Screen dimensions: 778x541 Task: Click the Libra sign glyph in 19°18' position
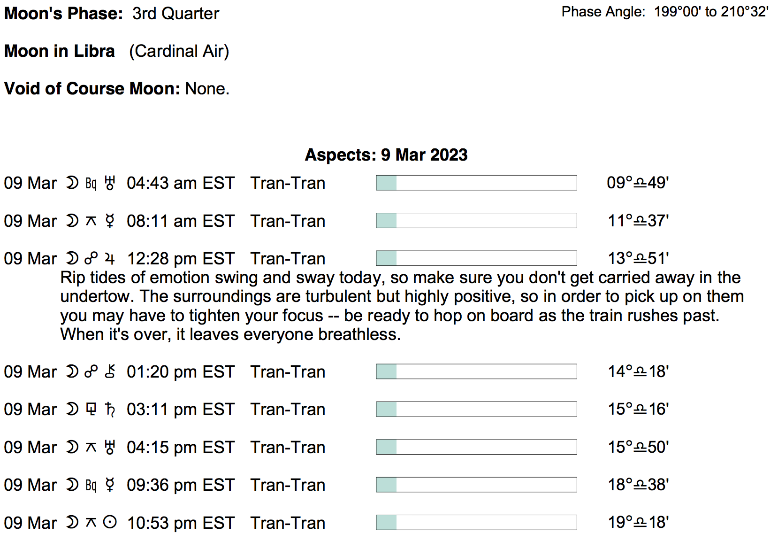point(640,522)
